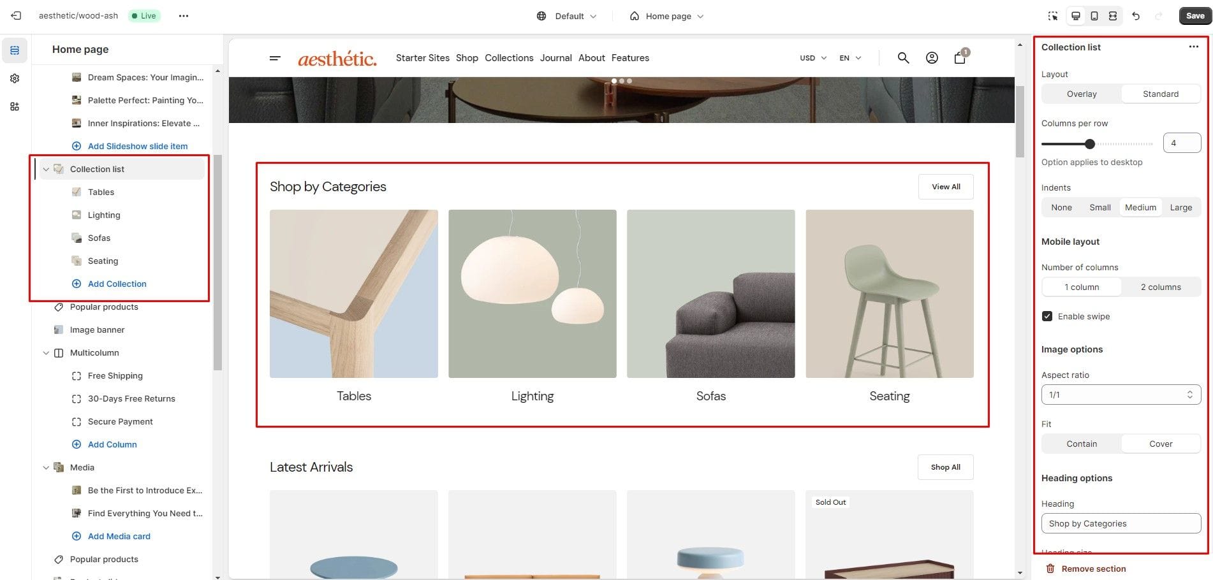1213x580 pixels.
Task: Click the exit editor back icon
Action: point(16,16)
